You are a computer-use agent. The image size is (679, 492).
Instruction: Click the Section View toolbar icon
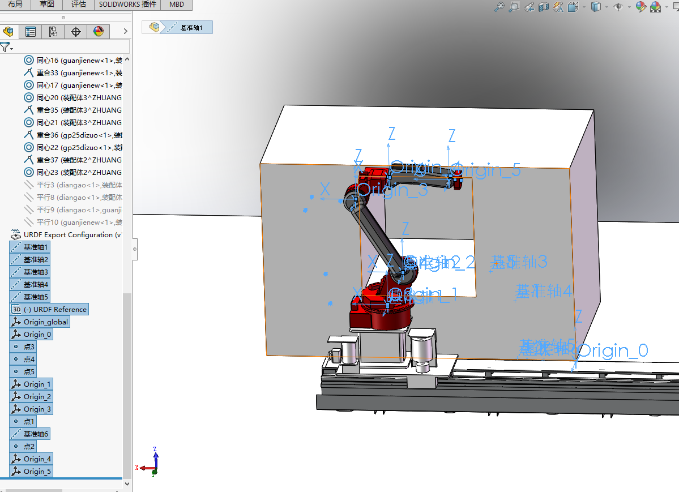544,7
